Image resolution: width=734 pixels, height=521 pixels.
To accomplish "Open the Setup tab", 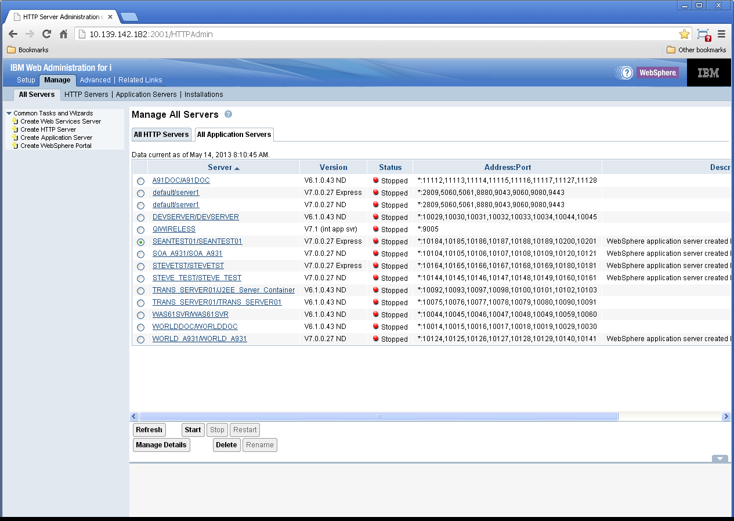I will [x=26, y=80].
